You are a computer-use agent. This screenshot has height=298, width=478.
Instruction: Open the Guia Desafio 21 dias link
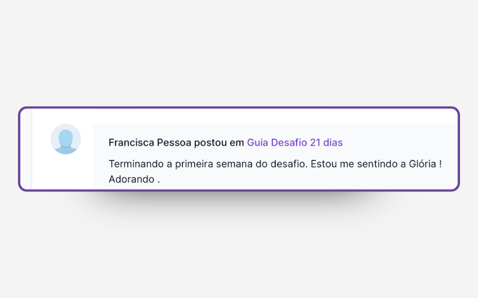[x=295, y=143]
